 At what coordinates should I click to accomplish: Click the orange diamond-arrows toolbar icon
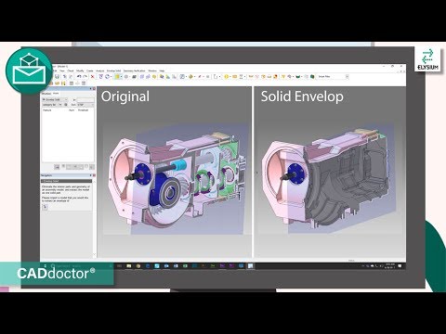click(190, 77)
